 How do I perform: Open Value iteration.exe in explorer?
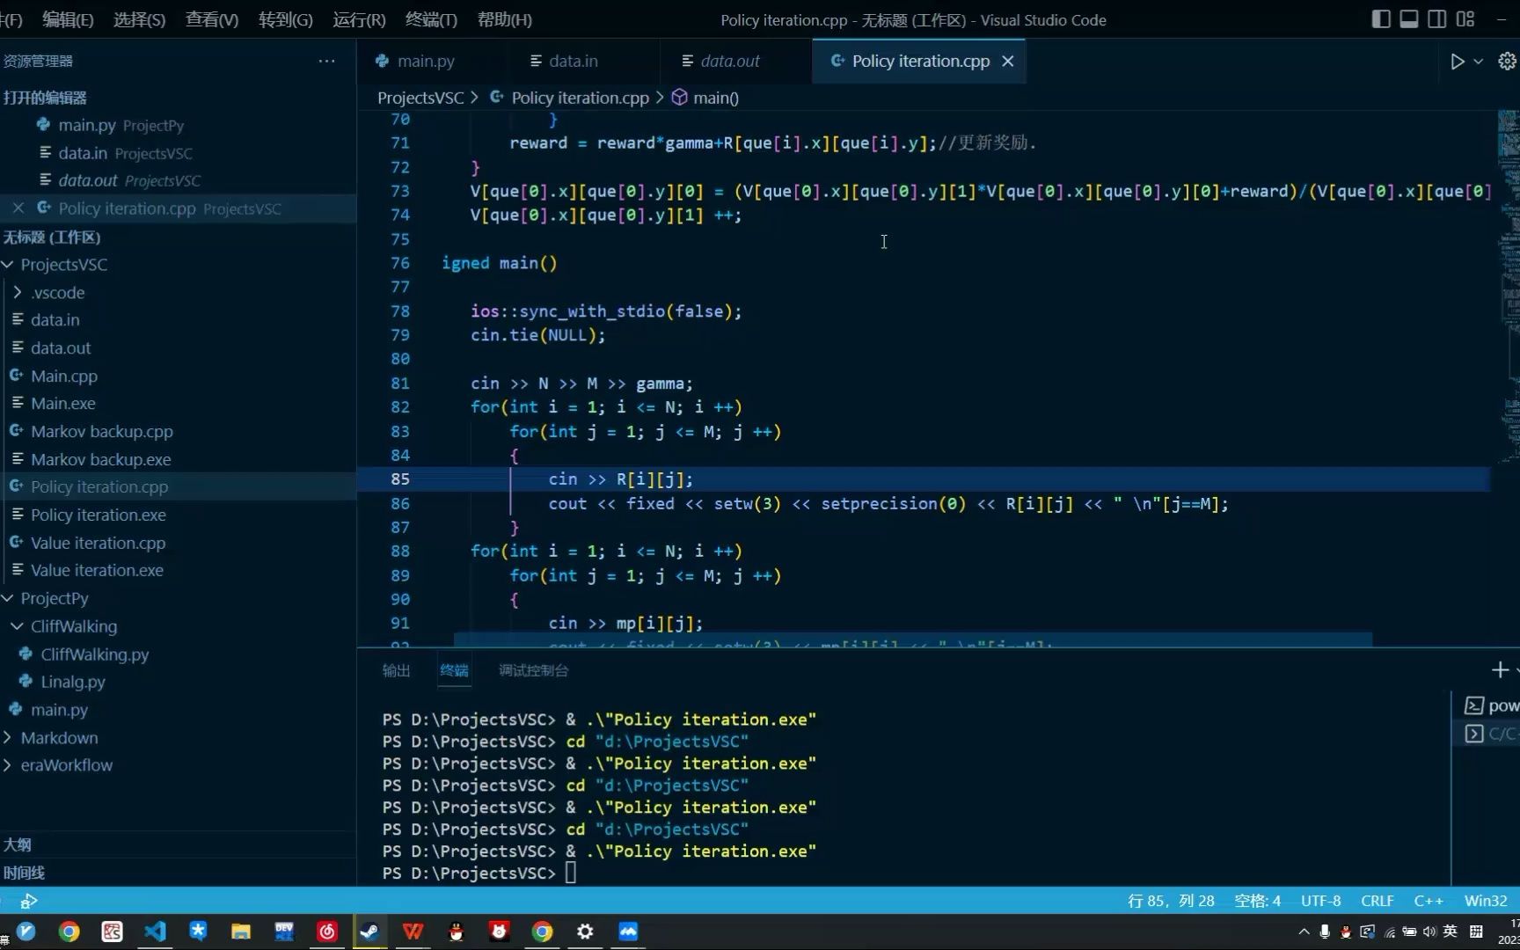(x=97, y=571)
